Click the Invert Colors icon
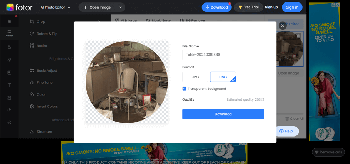Image resolution: width=350 pixels, height=164 pixels. (x=32, y=106)
